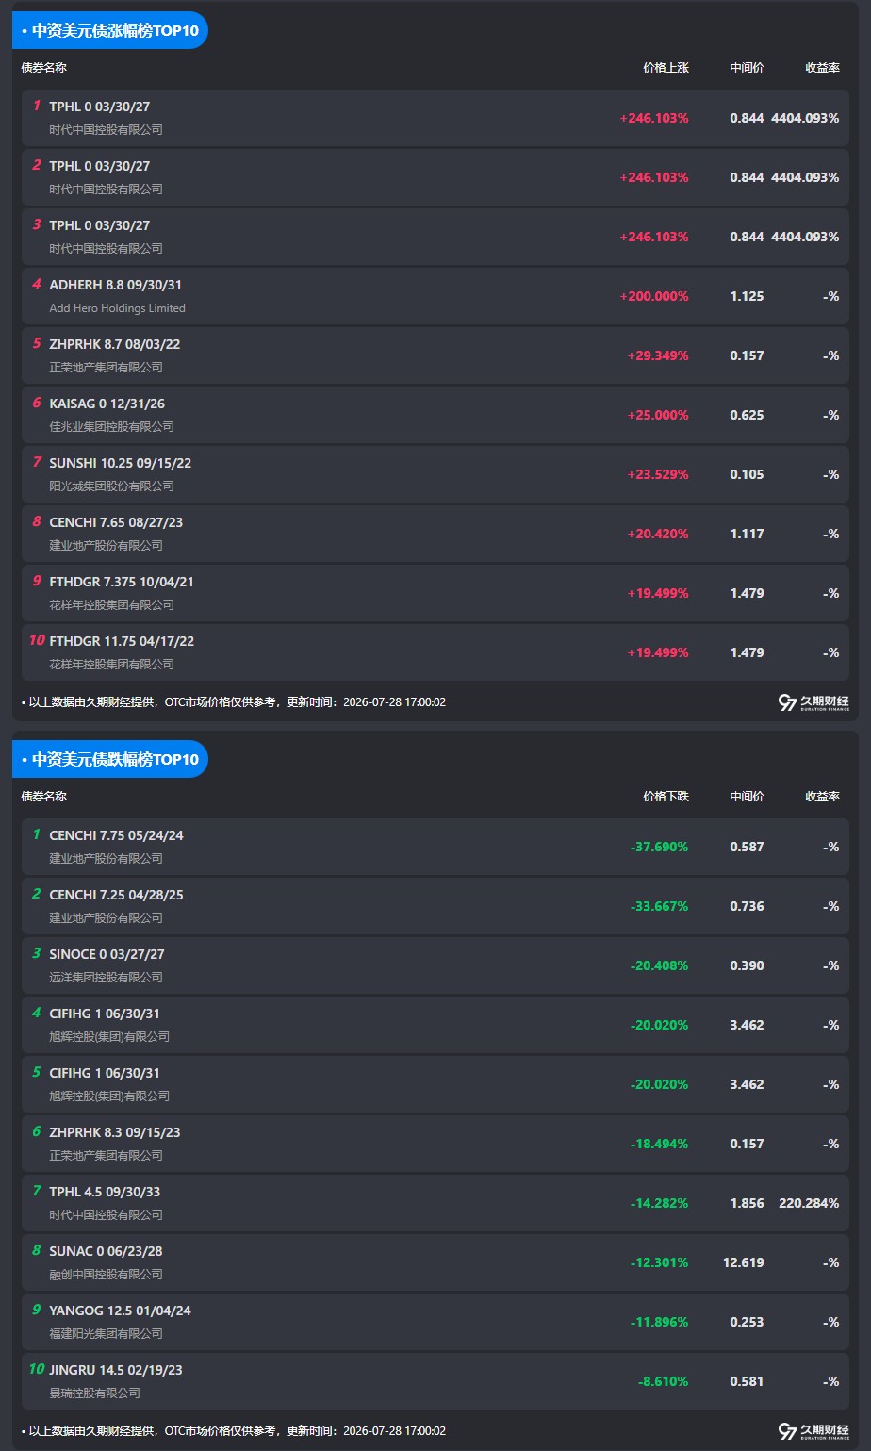Open the ZHPRHK 8.7 08/03/22 bond
Screen dimensions: 871x1451
[x=435, y=355]
